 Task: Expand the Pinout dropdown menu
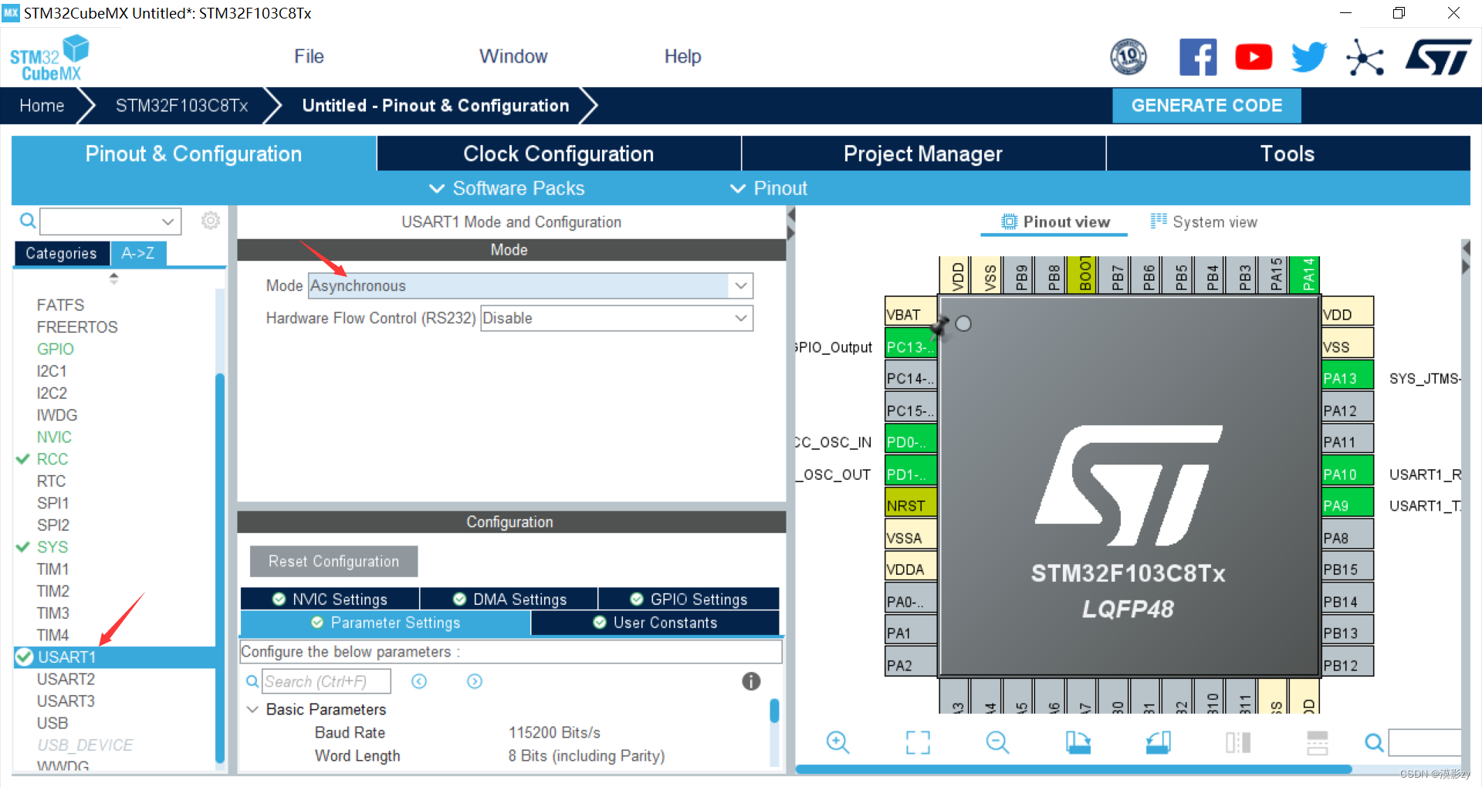coord(768,188)
